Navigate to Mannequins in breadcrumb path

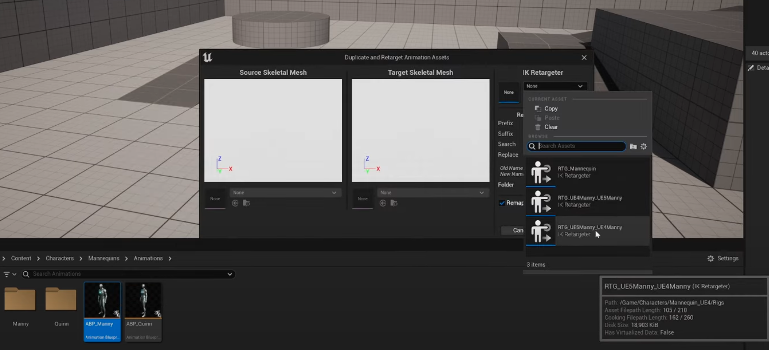click(x=103, y=258)
